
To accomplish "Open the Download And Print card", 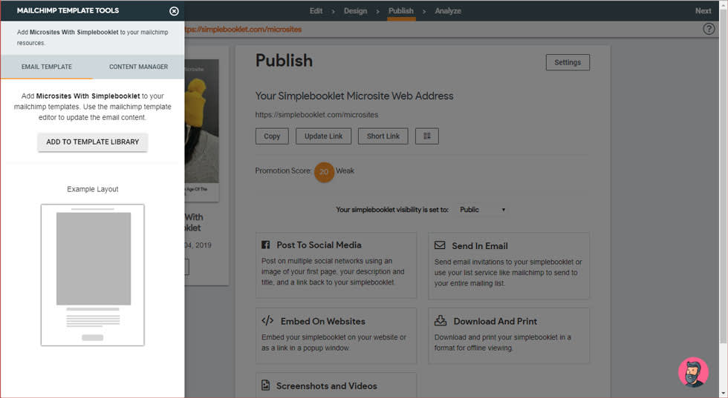I will (x=508, y=336).
